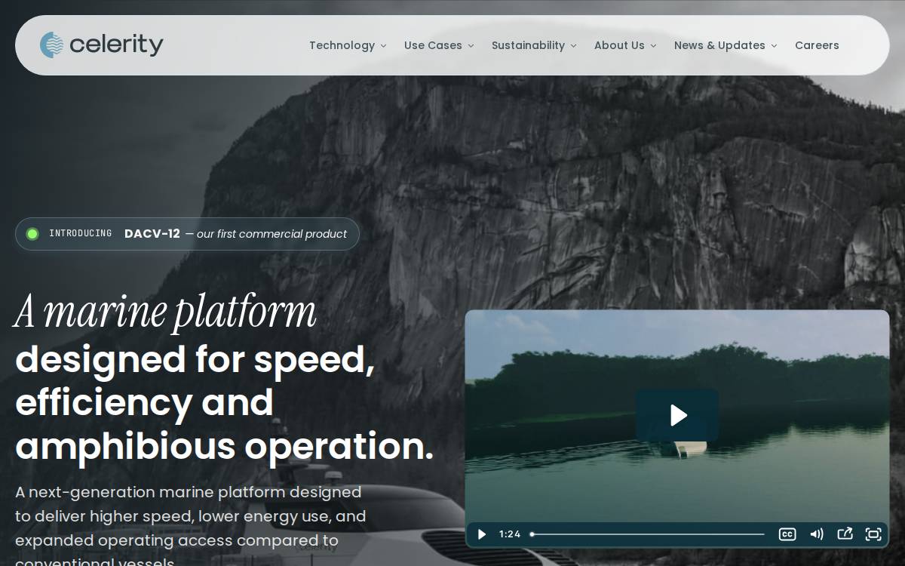The width and height of the screenshot is (905, 566).
Task: Toggle closed captions on the video
Action: click(x=787, y=534)
